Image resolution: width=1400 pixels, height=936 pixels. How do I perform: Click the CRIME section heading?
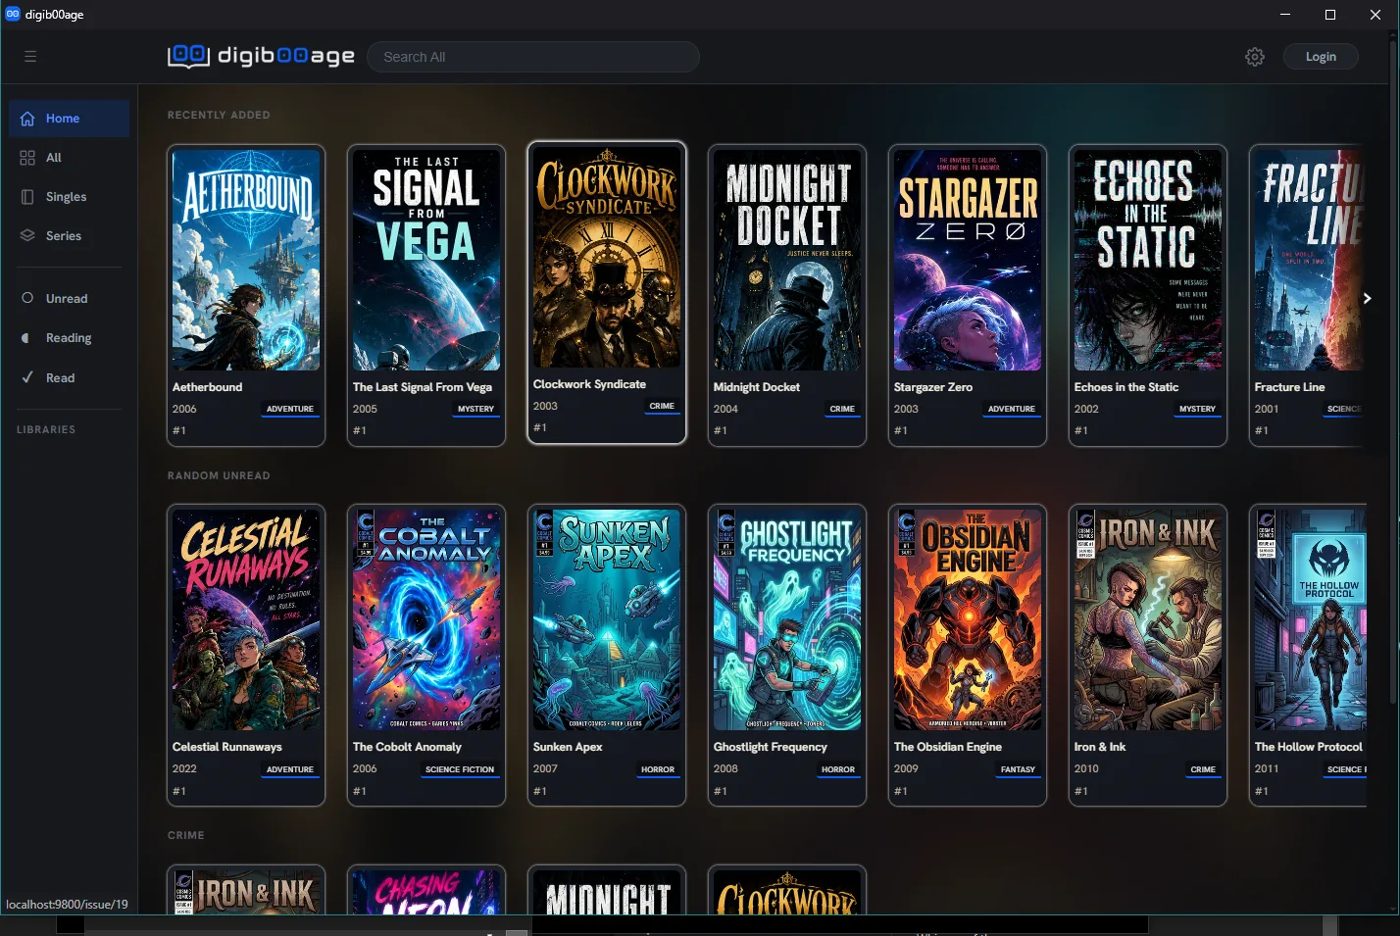(186, 835)
